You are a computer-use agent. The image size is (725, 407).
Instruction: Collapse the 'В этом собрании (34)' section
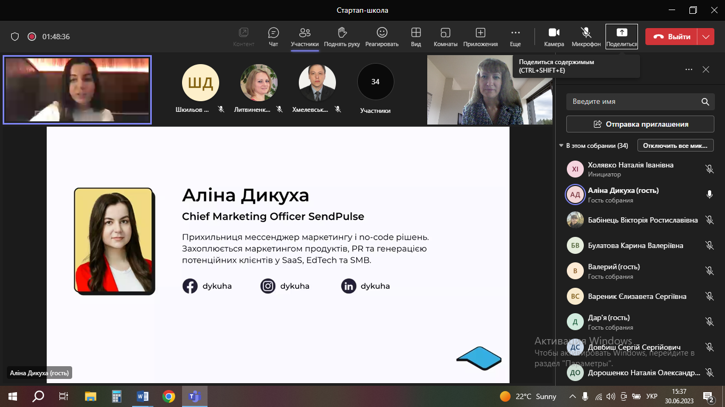(x=561, y=146)
